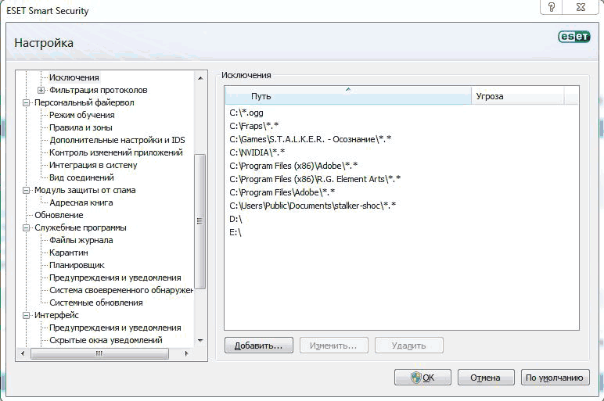Collapse Интерфейс tree node

point(26,315)
